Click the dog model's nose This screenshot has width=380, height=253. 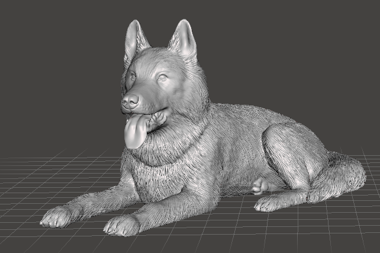point(128,102)
